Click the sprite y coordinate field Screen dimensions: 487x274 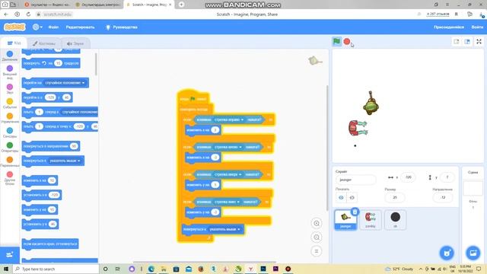(x=447, y=177)
